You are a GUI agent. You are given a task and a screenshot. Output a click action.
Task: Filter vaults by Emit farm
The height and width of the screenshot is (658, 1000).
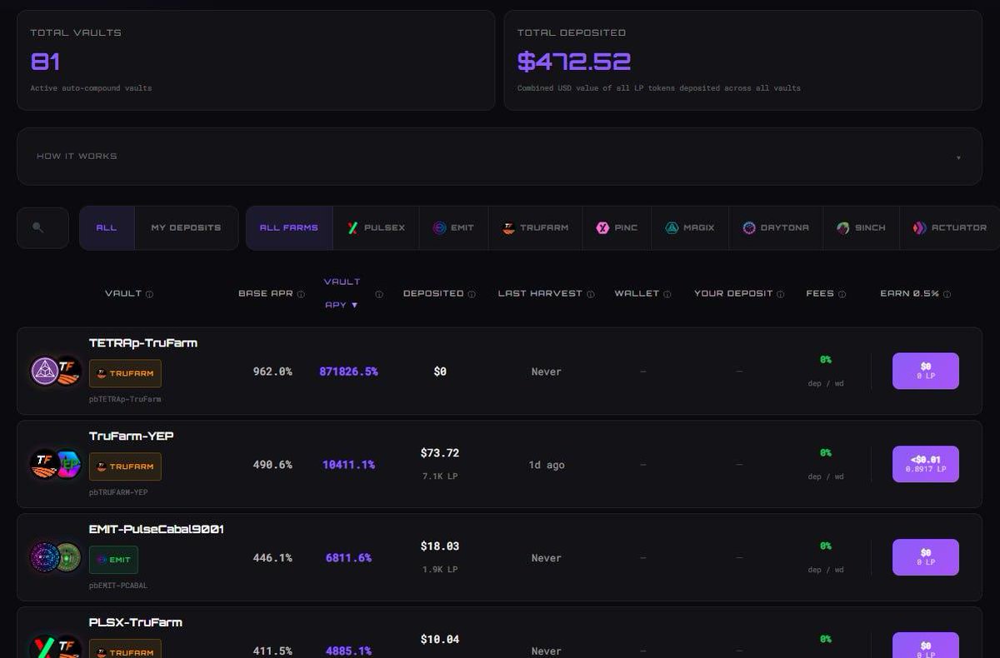tap(453, 227)
